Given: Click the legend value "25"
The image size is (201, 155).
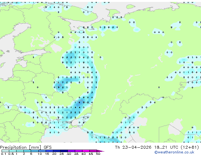Looking at the screenshot, I should point(62,154).
